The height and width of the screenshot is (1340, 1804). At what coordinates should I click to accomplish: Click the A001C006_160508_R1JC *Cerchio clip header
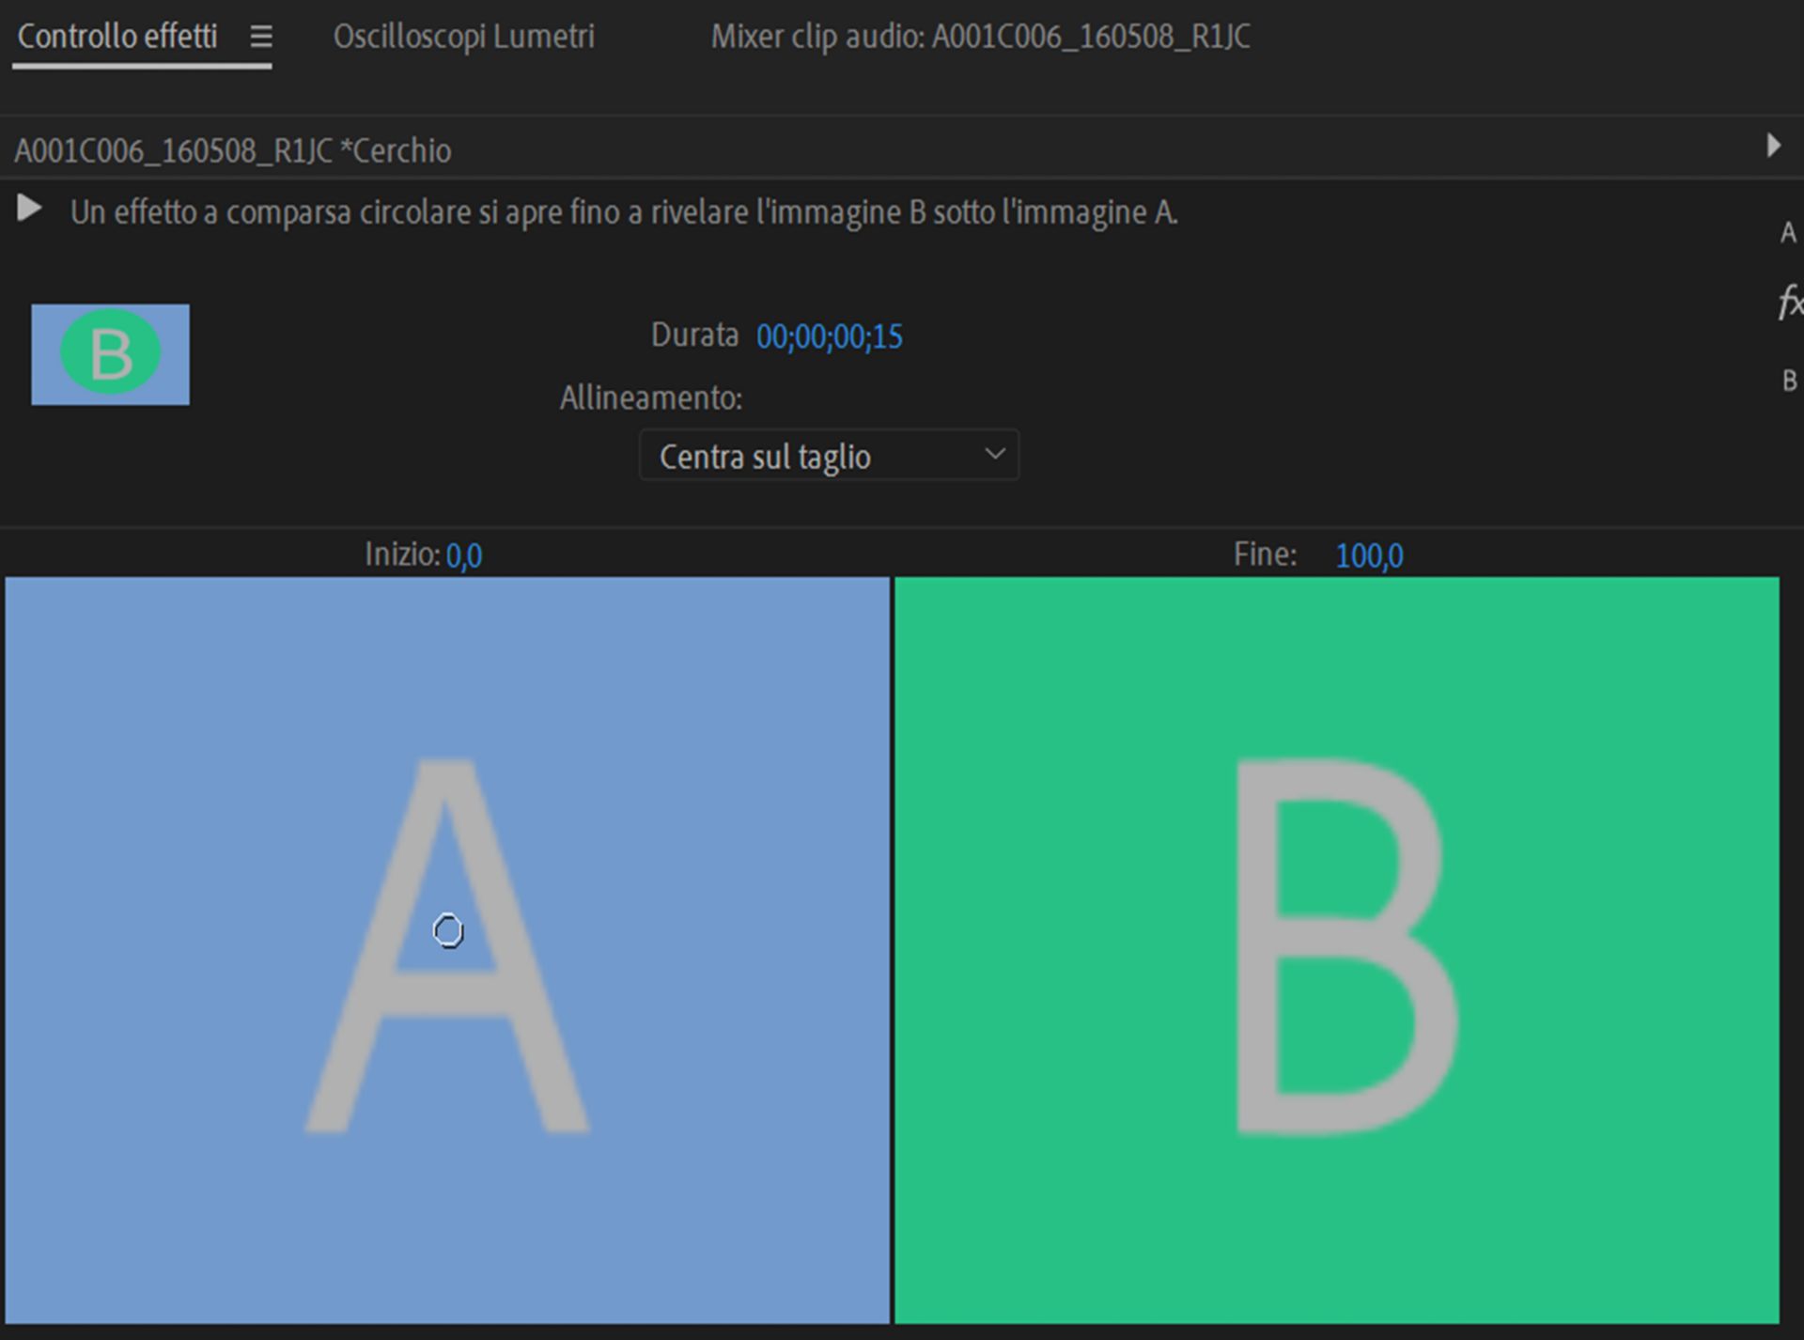point(232,150)
